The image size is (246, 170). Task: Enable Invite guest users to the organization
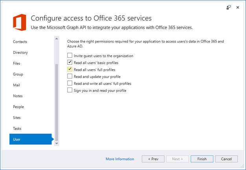[70, 56]
